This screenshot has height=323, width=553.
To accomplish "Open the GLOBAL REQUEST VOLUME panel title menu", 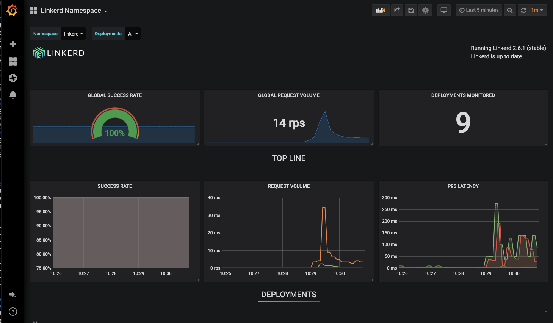I will pyautogui.click(x=289, y=95).
